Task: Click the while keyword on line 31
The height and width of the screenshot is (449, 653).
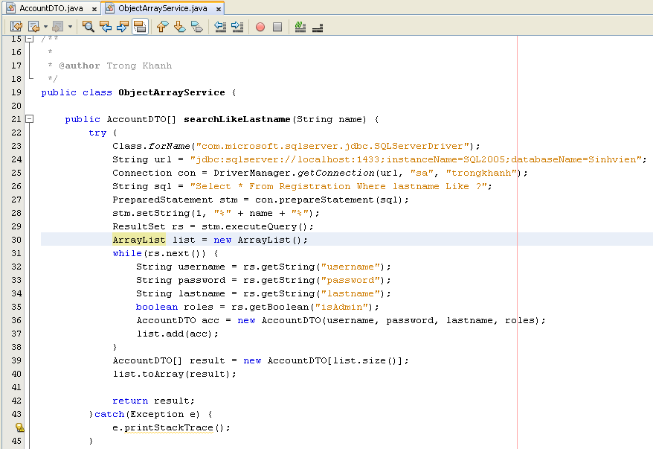Action: click(x=127, y=253)
